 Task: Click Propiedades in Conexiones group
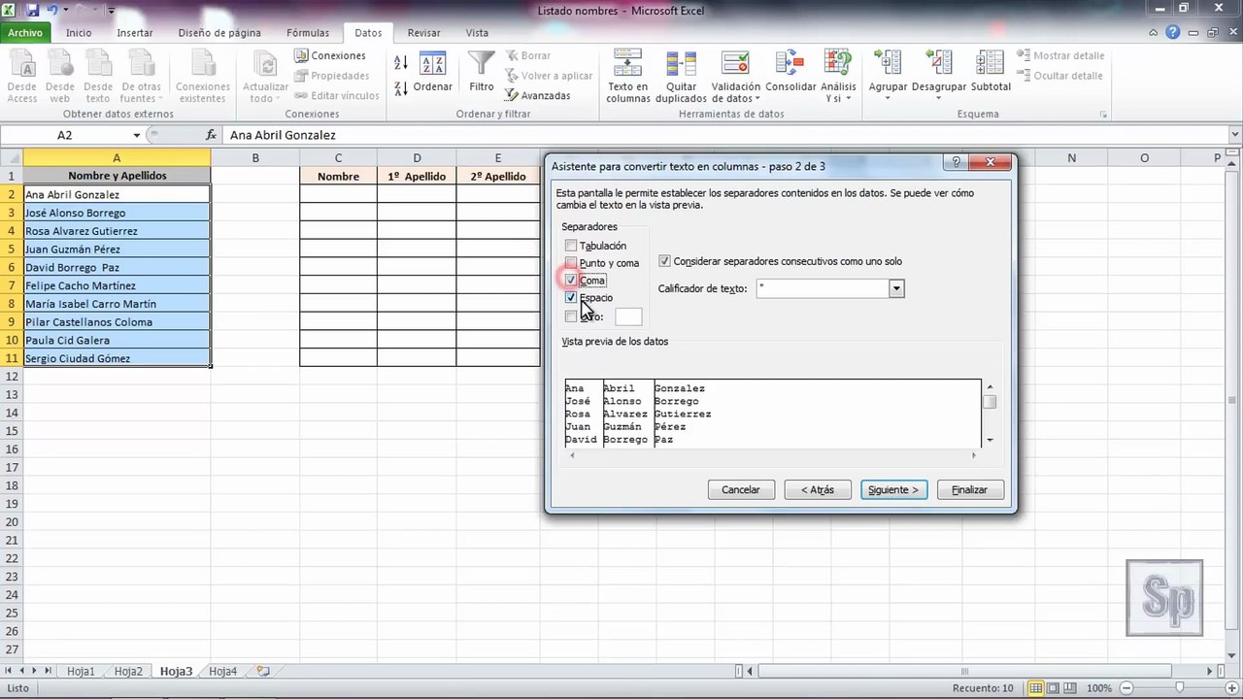click(331, 76)
